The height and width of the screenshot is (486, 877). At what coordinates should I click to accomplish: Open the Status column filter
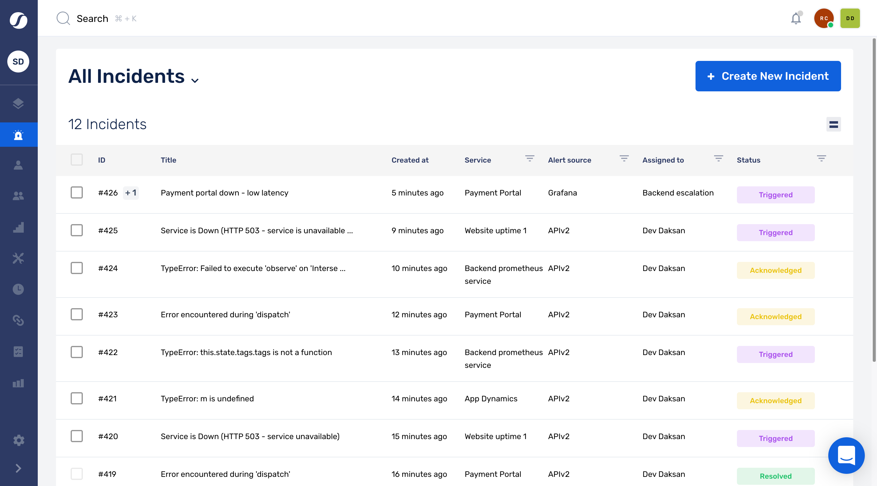(821, 159)
